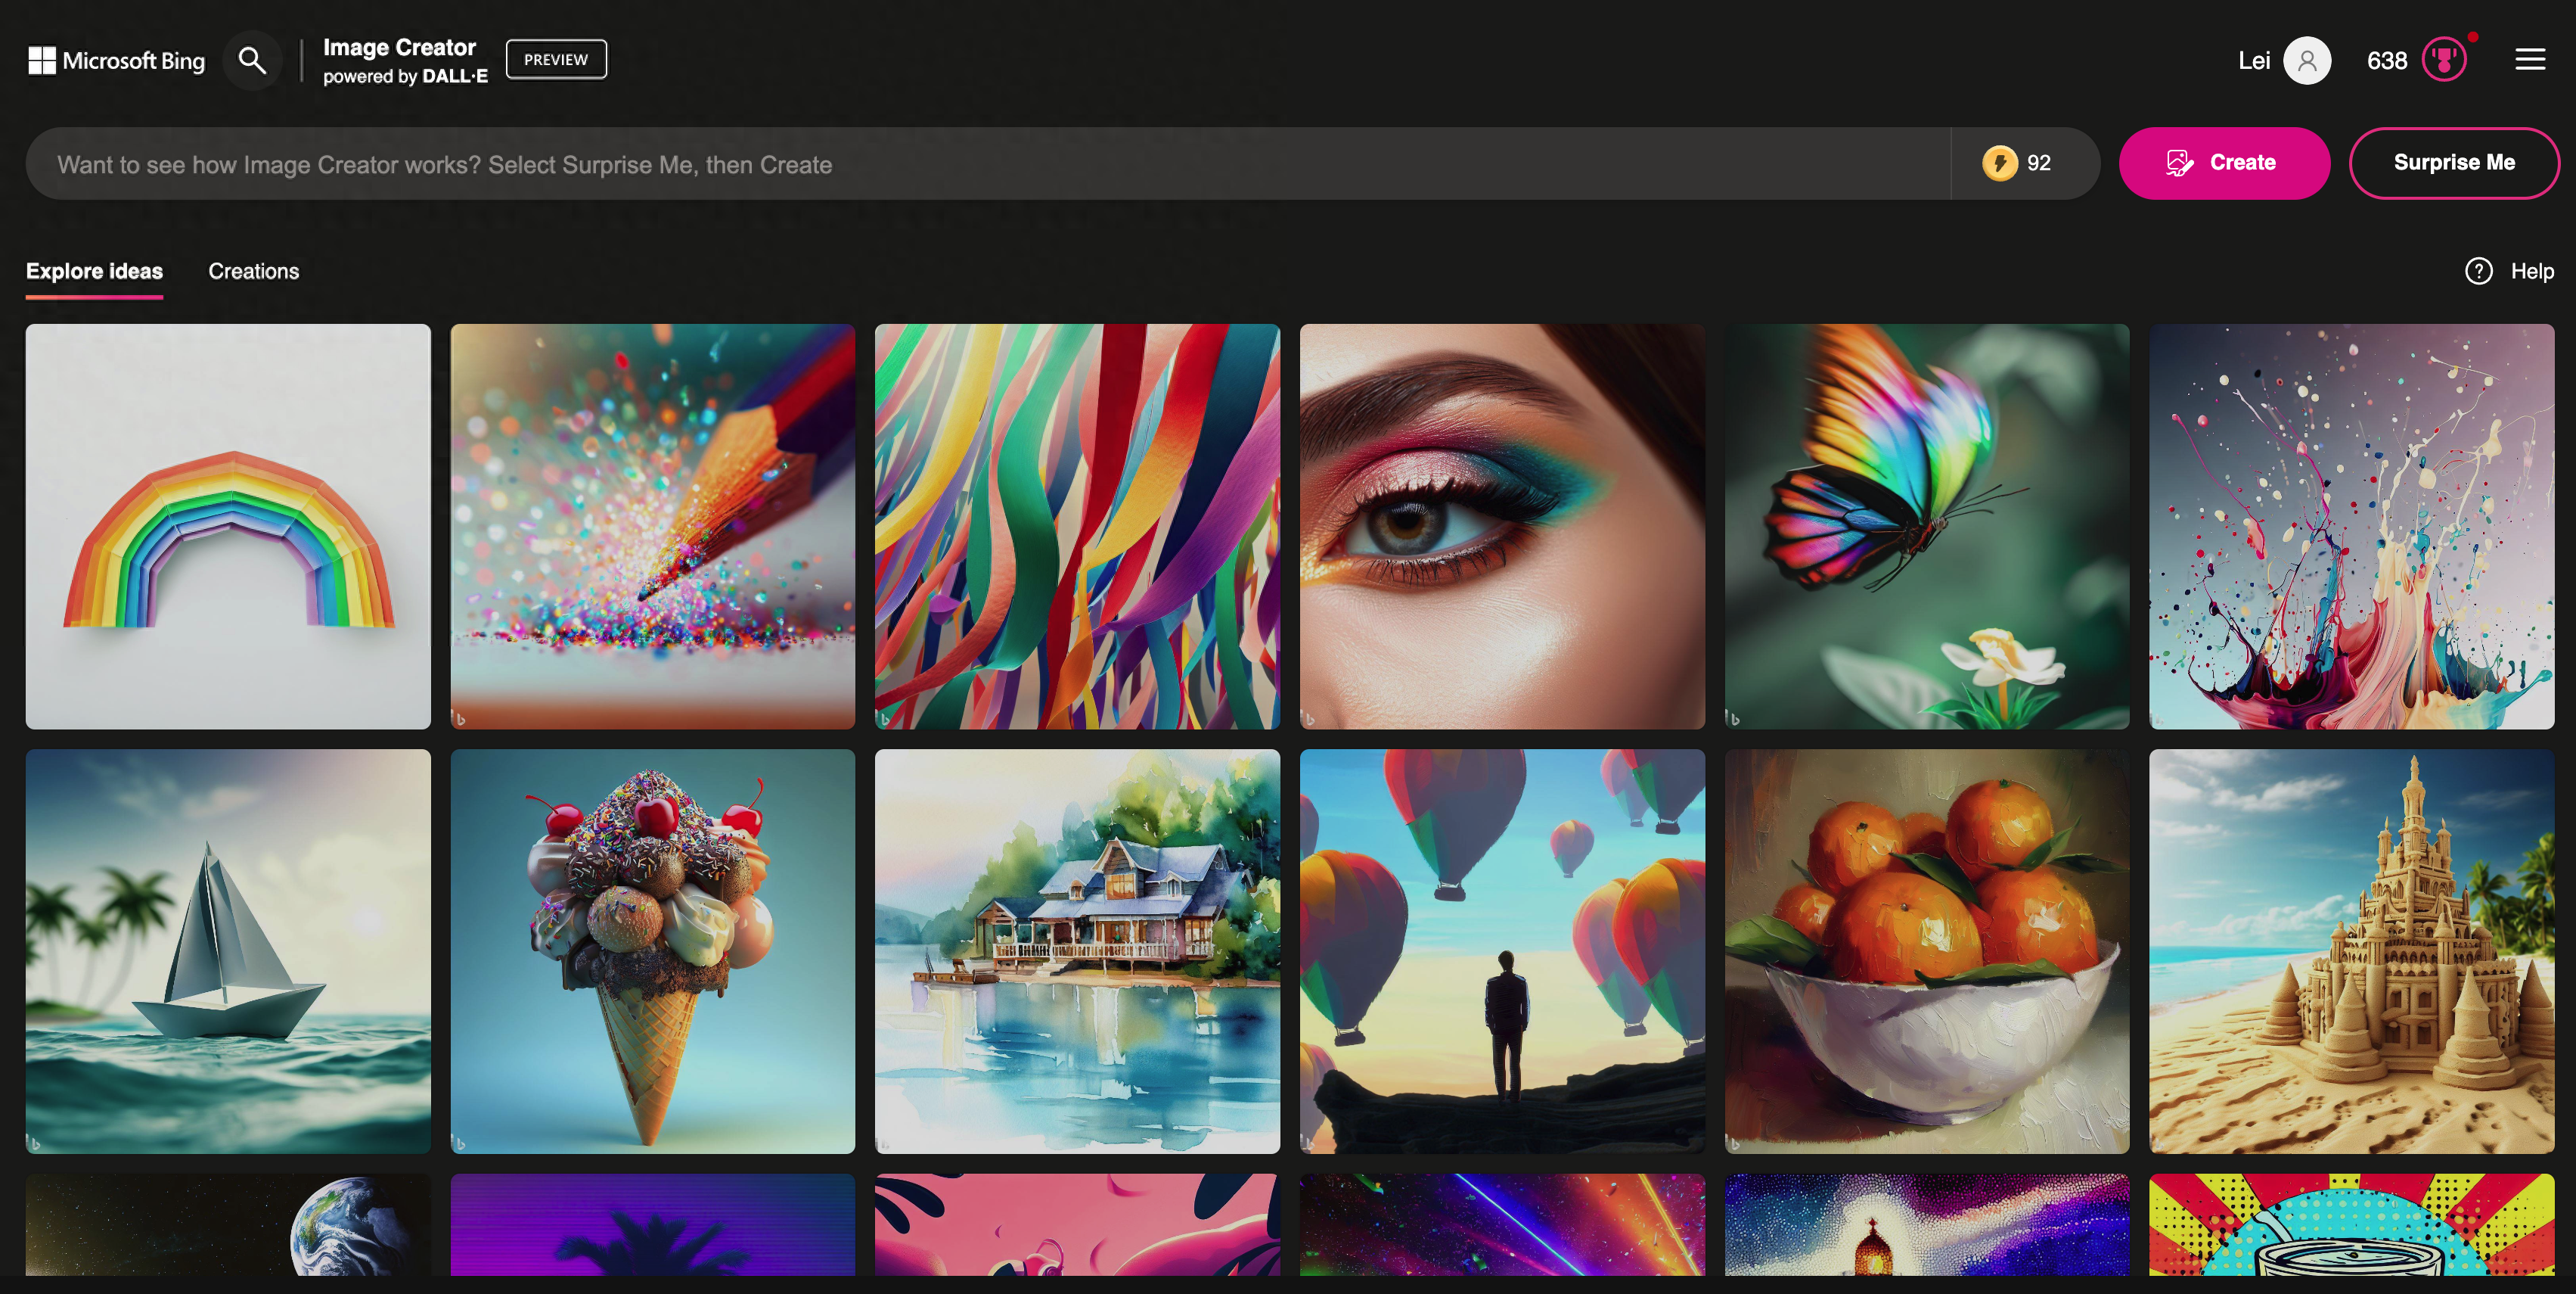The width and height of the screenshot is (2576, 1294).
Task: Switch to the Creations tab
Action: (x=253, y=271)
